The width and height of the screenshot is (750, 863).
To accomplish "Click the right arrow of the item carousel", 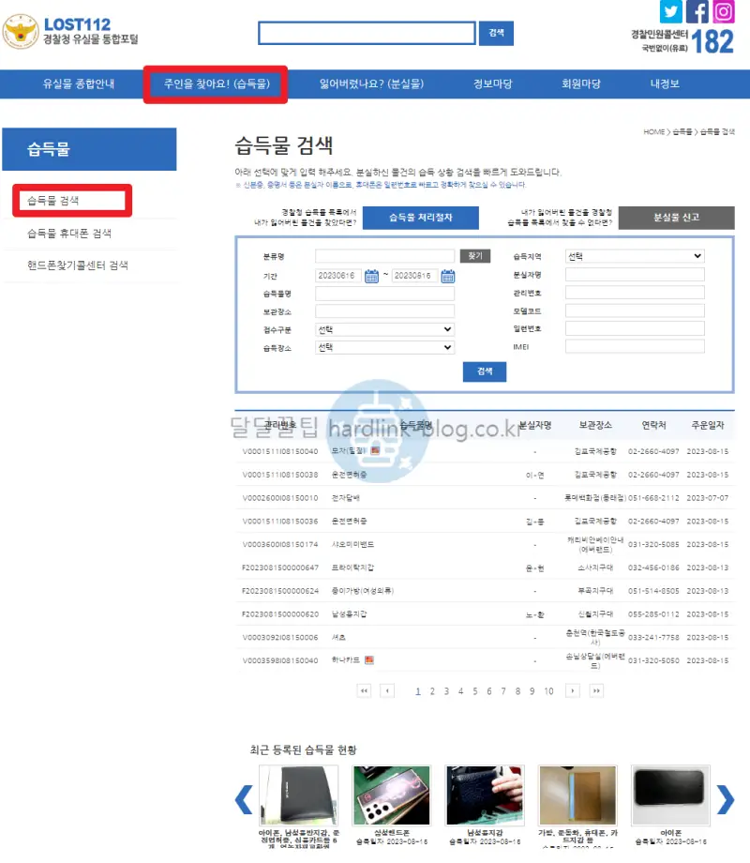I will click(x=726, y=800).
